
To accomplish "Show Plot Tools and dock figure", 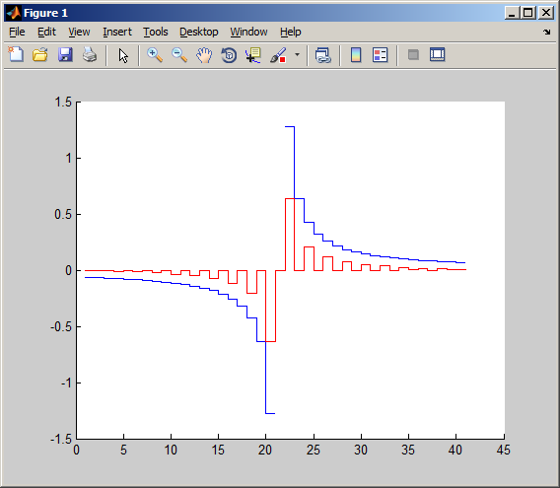I will click(x=437, y=54).
